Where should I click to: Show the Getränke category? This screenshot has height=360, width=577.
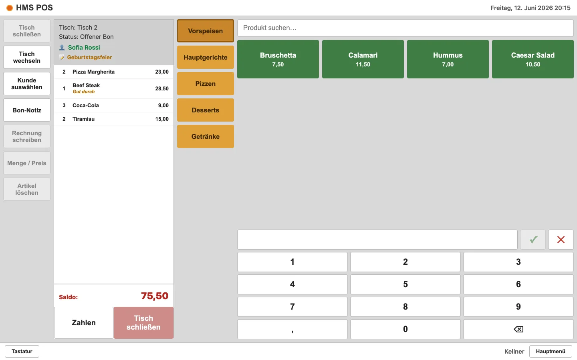pyautogui.click(x=206, y=136)
